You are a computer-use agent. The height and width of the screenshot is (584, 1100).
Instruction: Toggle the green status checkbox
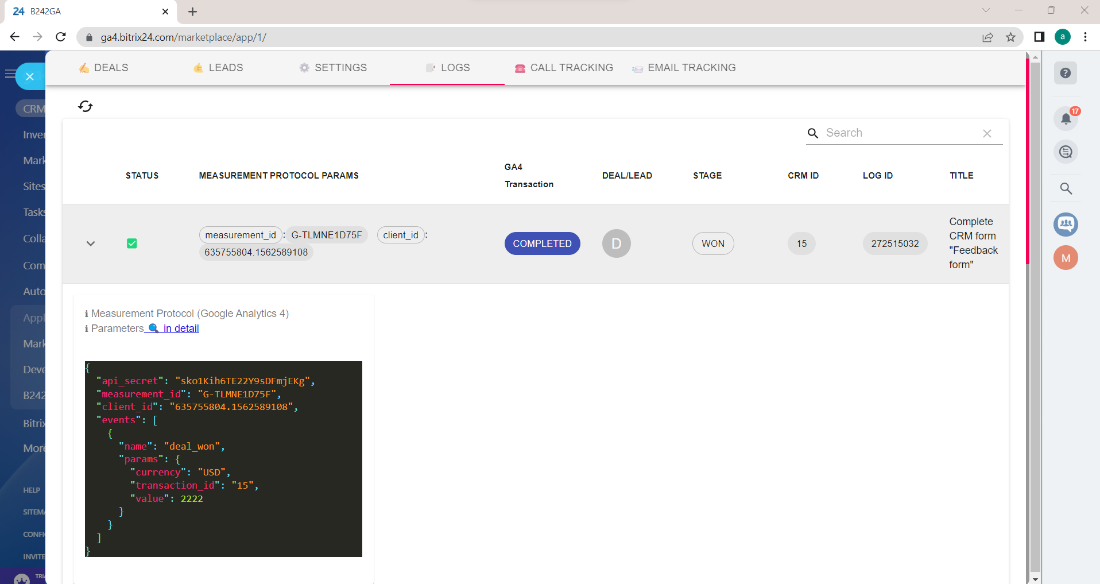click(x=131, y=243)
